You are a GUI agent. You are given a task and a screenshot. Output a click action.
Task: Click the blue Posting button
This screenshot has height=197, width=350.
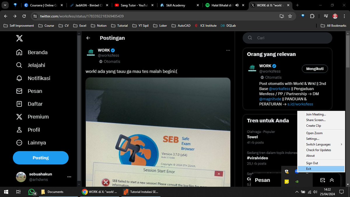pos(41,158)
